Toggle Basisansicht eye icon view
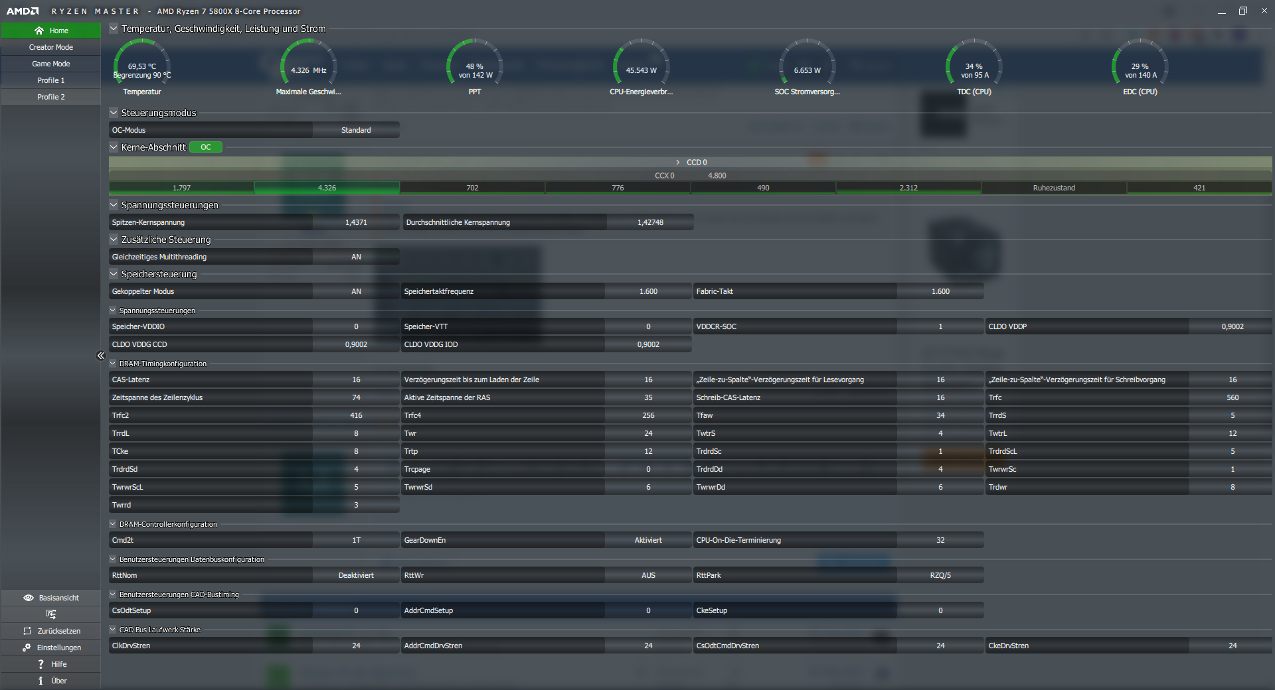 (x=51, y=598)
